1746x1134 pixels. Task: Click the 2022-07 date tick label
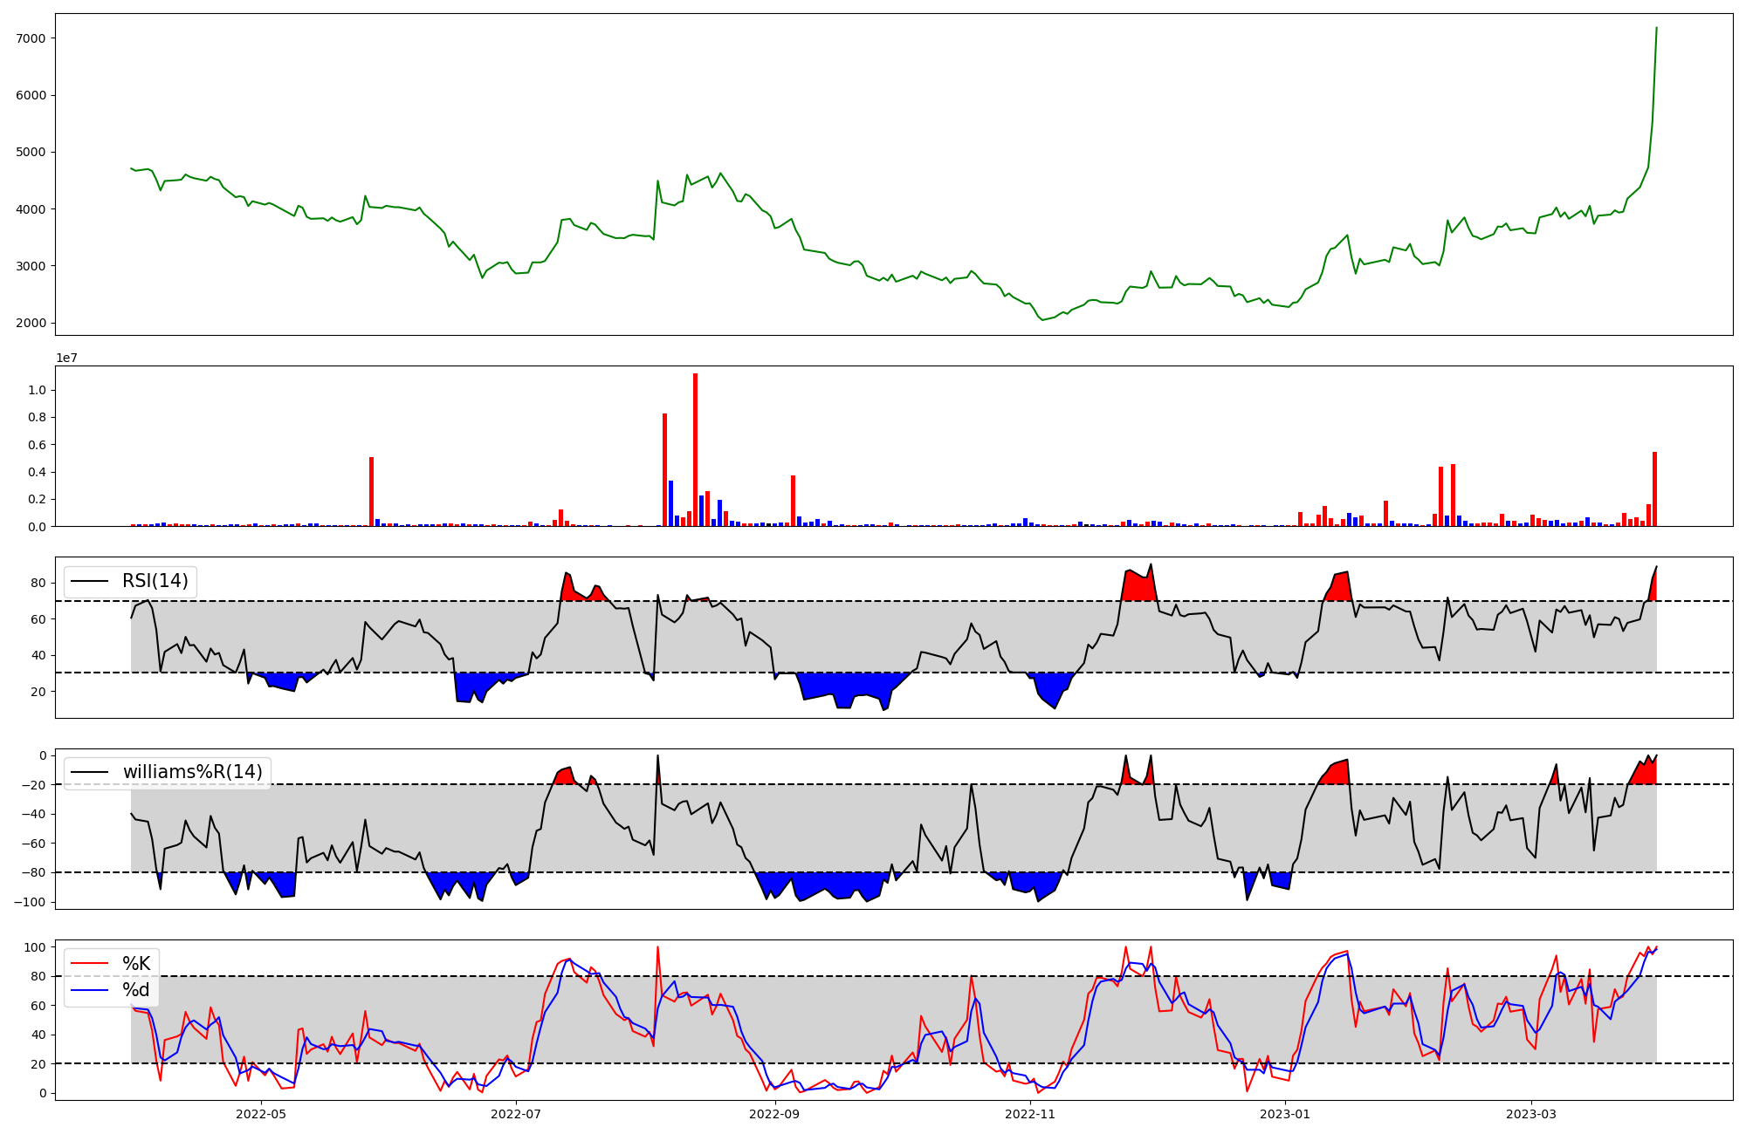[x=516, y=1114]
